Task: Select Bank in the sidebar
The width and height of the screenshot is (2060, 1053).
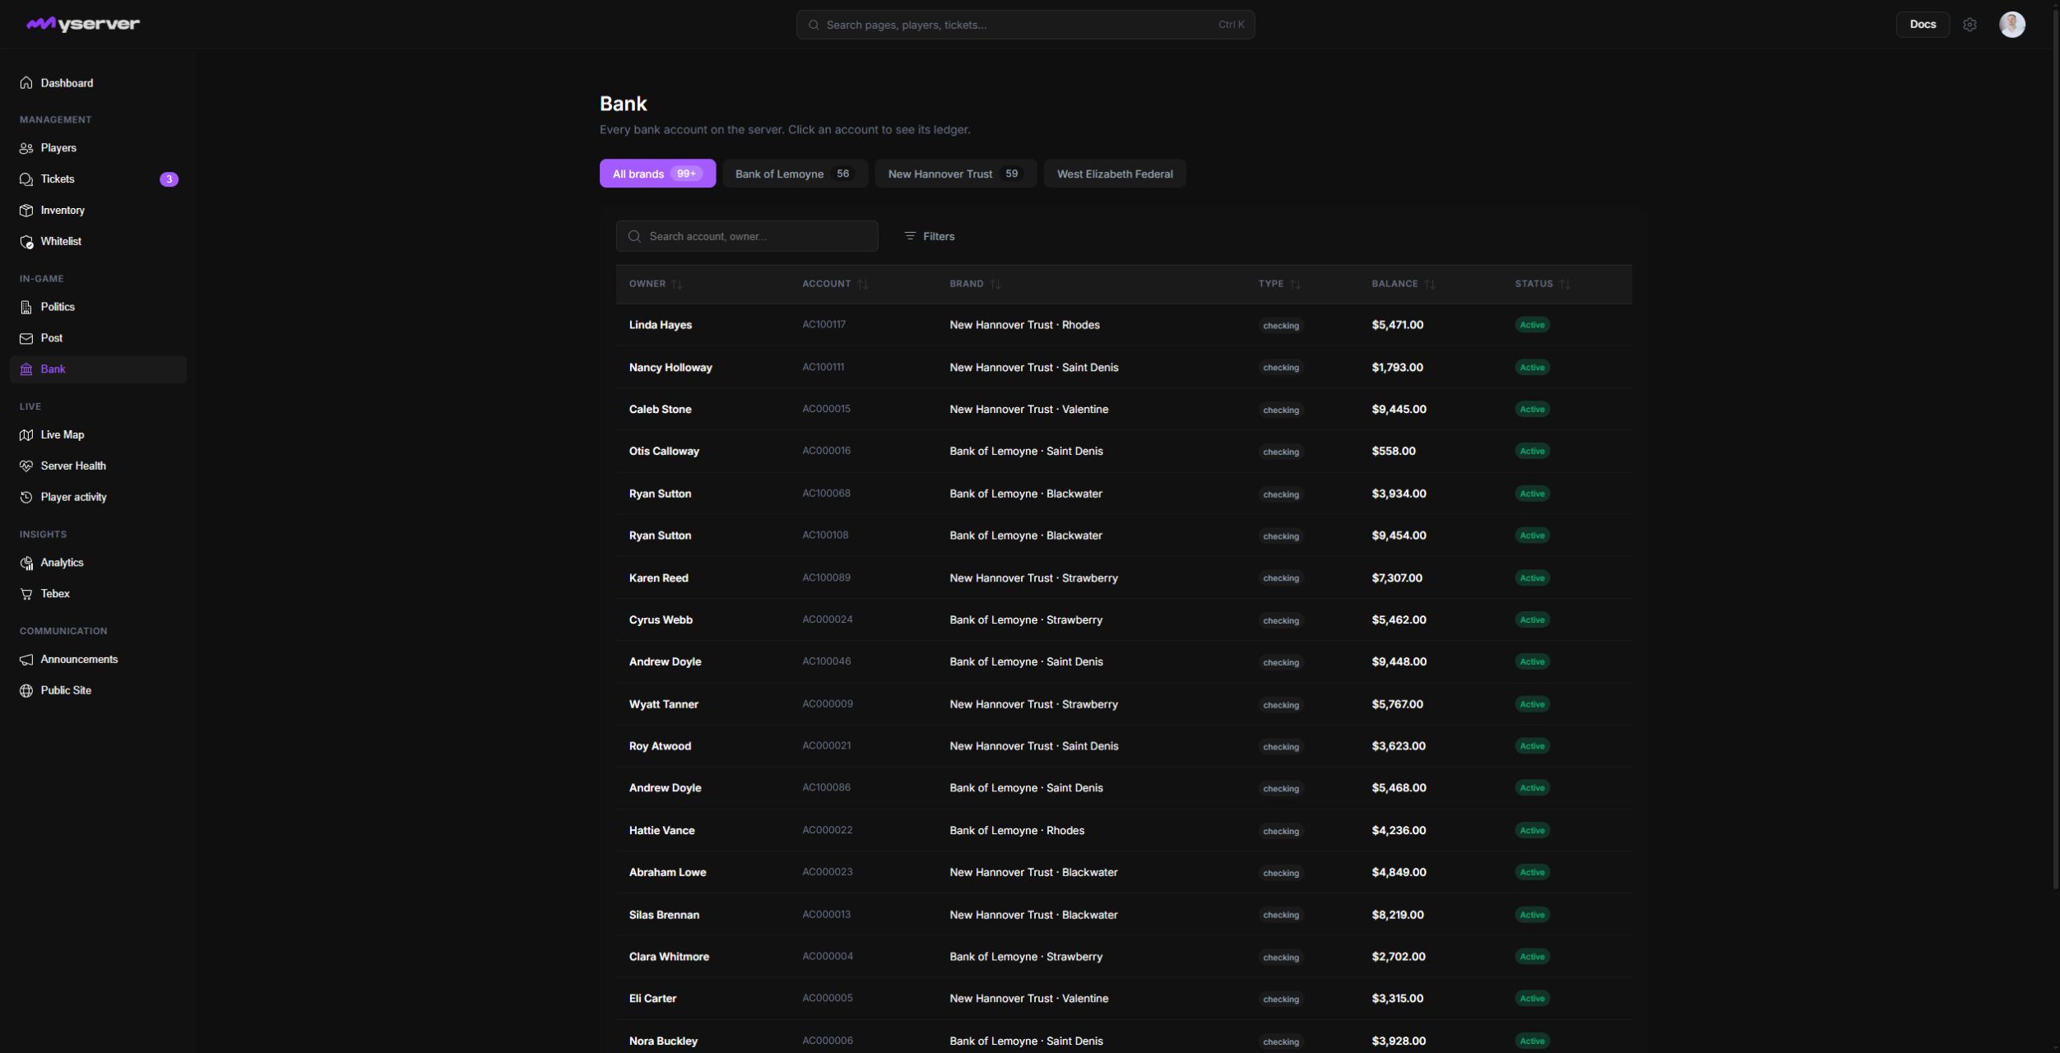Action: tap(98, 369)
